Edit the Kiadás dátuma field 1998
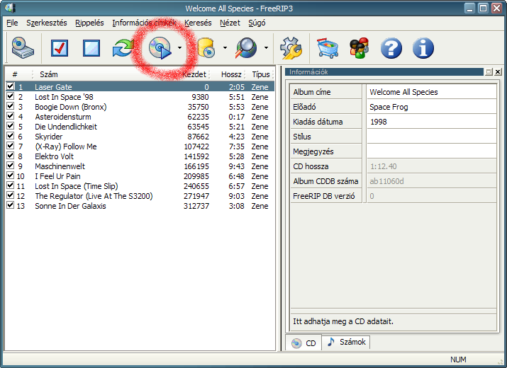Screen dimensions: 507x368 point(431,122)
